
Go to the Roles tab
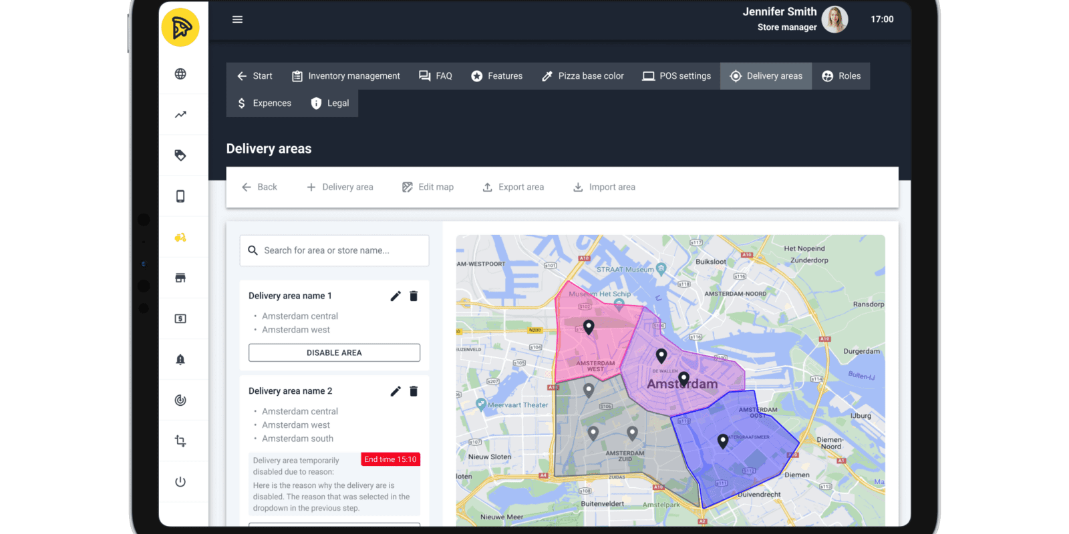point(841,76)
